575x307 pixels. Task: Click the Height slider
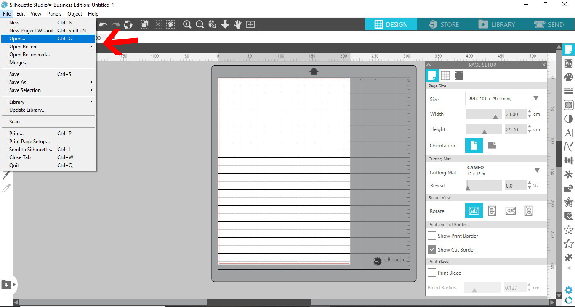point(483,129)
